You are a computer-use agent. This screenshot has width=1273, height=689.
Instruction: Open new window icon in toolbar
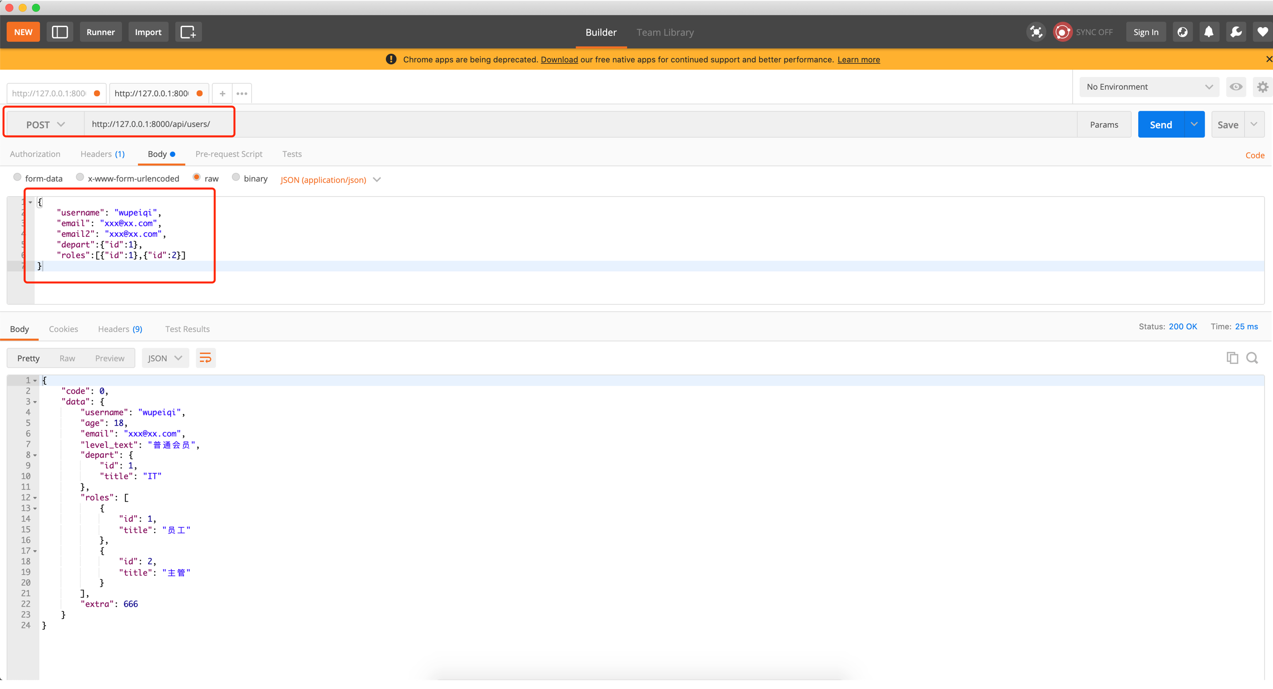[188, 32]
